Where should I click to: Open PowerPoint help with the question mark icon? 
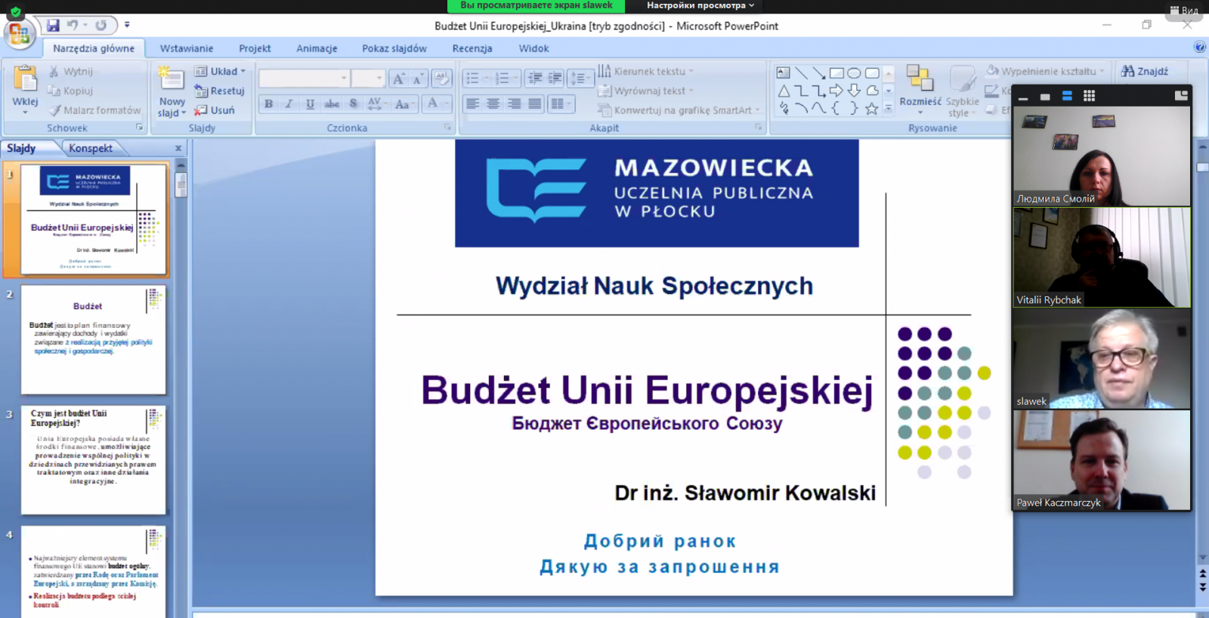point(1200,48)
